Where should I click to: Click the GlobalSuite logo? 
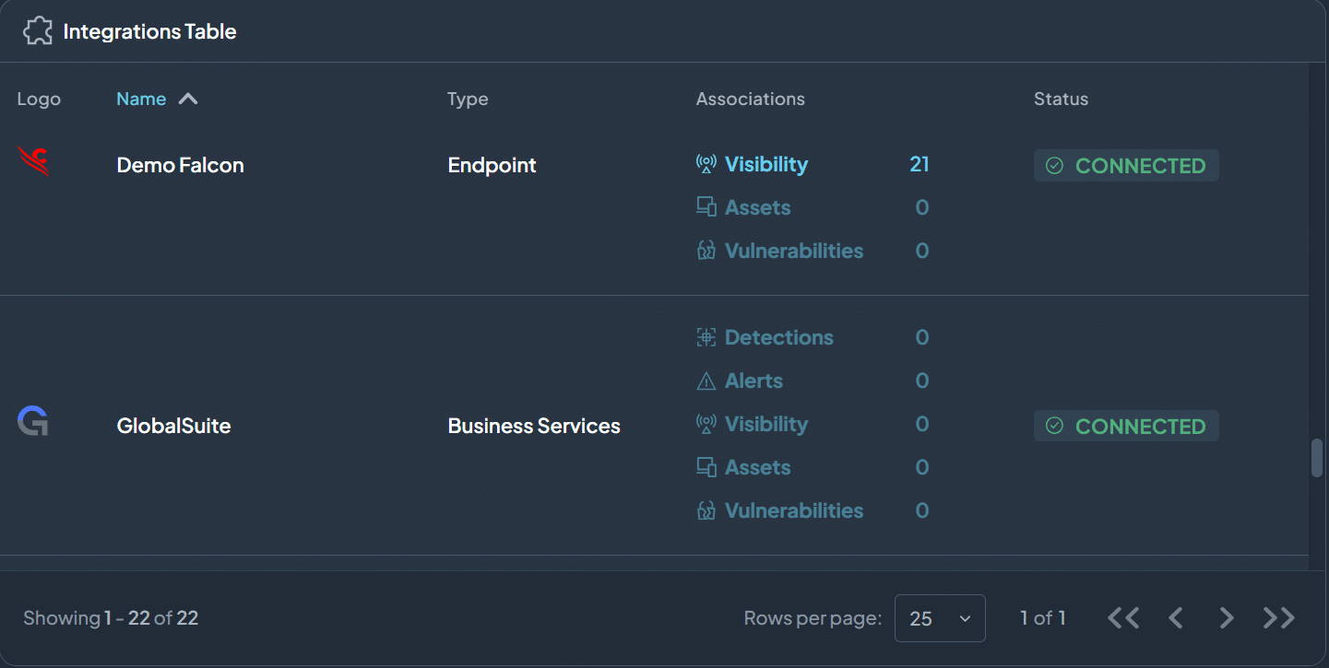coord(31,421)
